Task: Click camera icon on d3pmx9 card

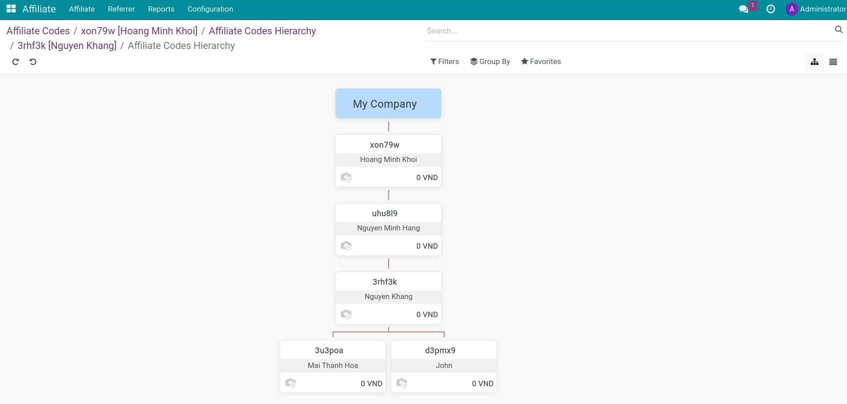Action: point(401,383)
